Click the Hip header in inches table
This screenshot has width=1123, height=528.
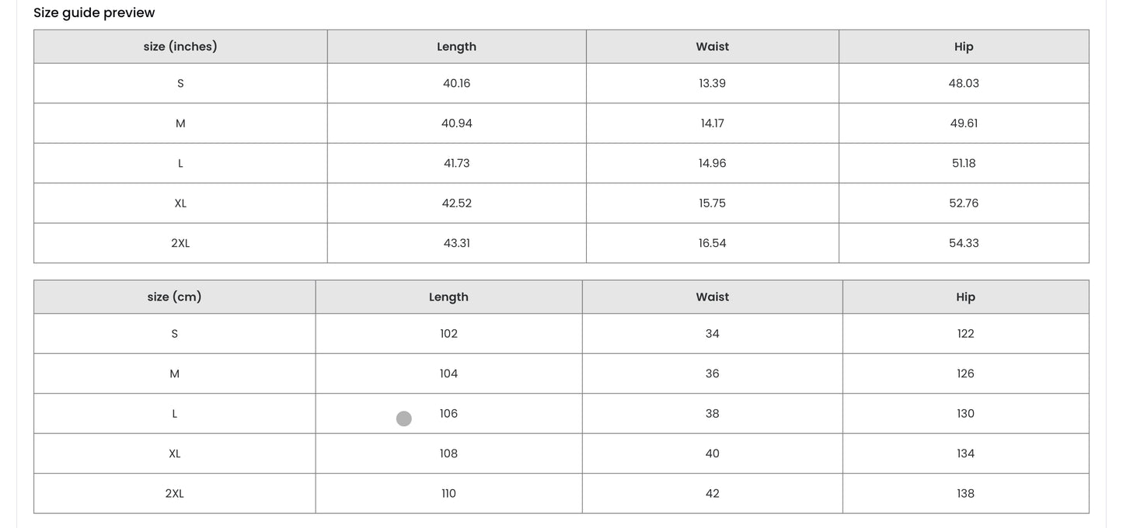(964, 47)
